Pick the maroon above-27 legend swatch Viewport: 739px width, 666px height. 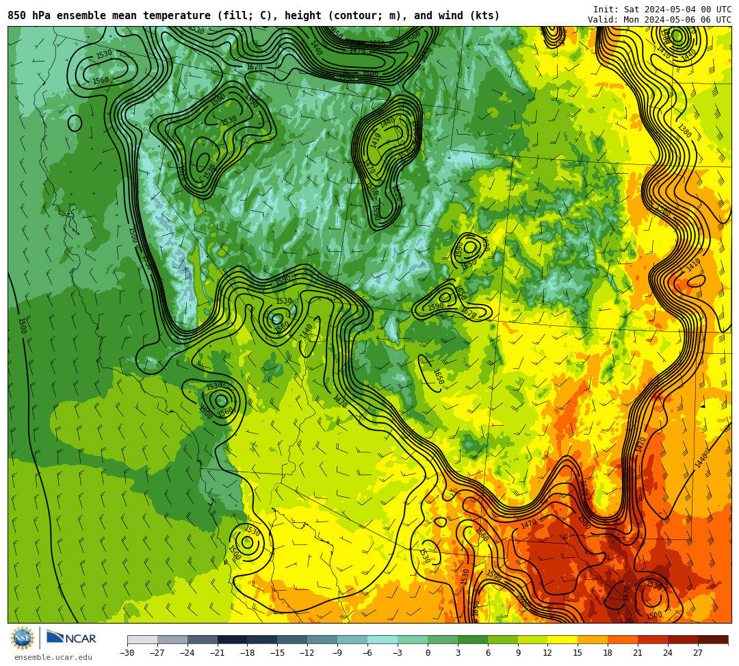[713, 639]
